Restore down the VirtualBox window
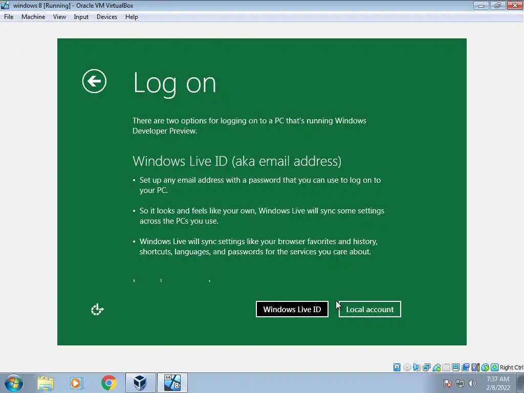Image resolution: width=524 pixels, height=393 pixels. pos(497,5)
